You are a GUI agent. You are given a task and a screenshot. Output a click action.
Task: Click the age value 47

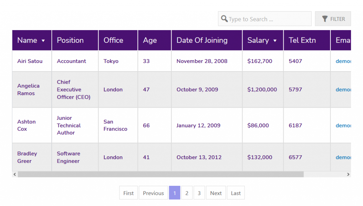tap(146, 90)
